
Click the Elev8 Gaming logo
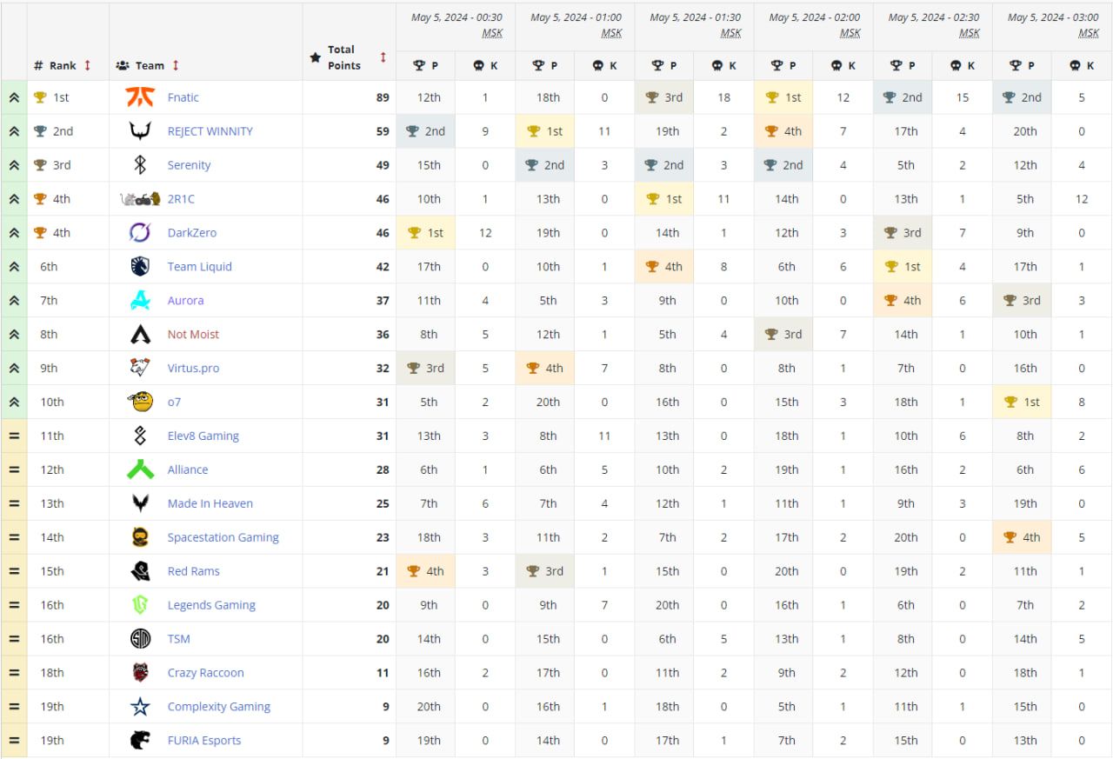pyautogui.click(x=140, y=436)
